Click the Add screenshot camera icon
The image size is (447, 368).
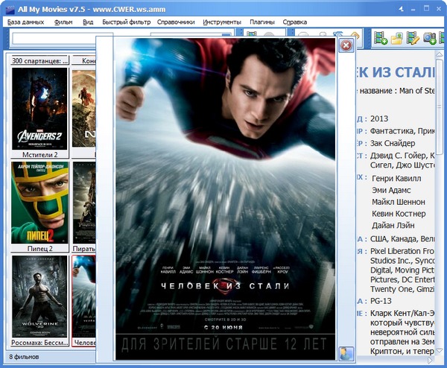point(430,37)
